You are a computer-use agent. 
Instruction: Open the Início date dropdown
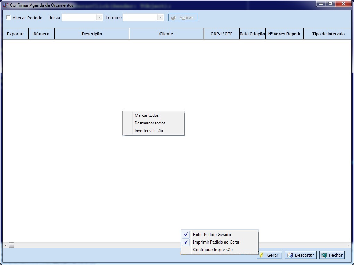click(99, 17)
